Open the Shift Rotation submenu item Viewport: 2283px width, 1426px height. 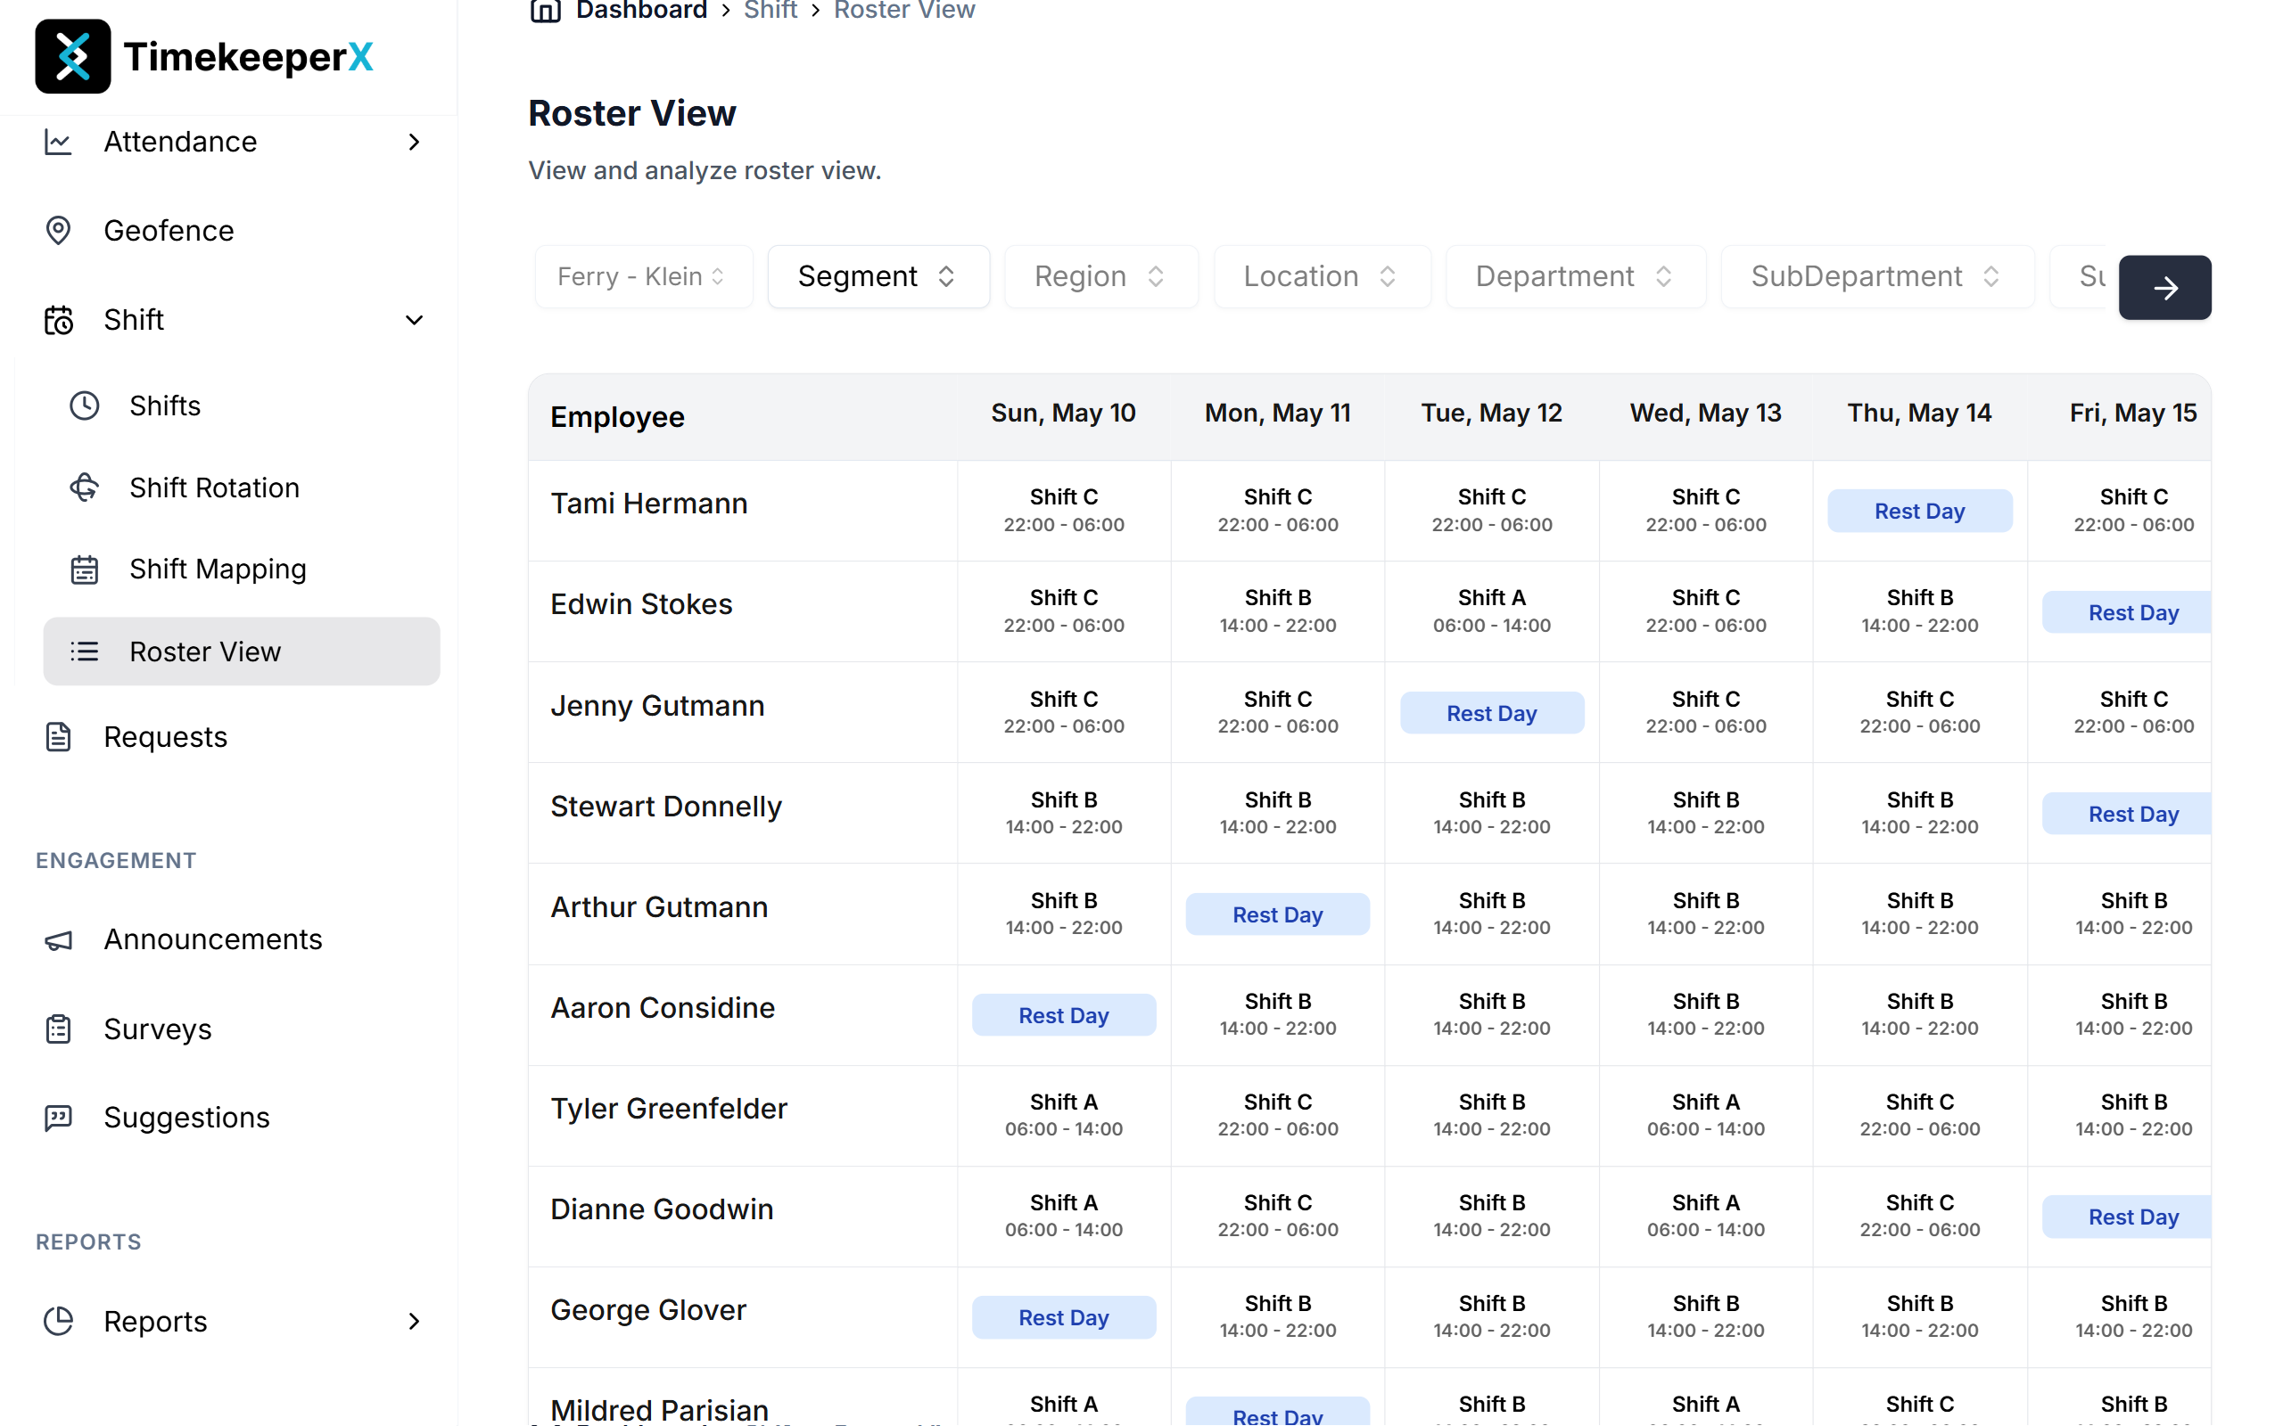[242, 488]
